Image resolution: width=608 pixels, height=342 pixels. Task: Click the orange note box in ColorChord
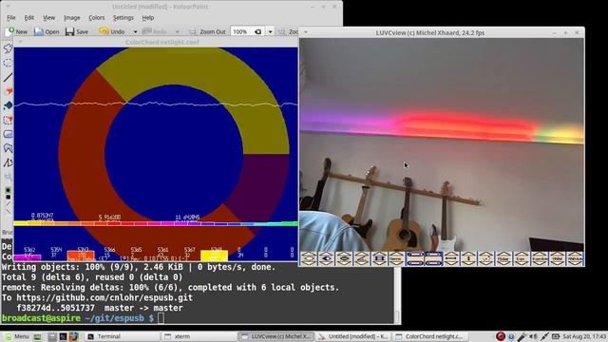(81, 256)
